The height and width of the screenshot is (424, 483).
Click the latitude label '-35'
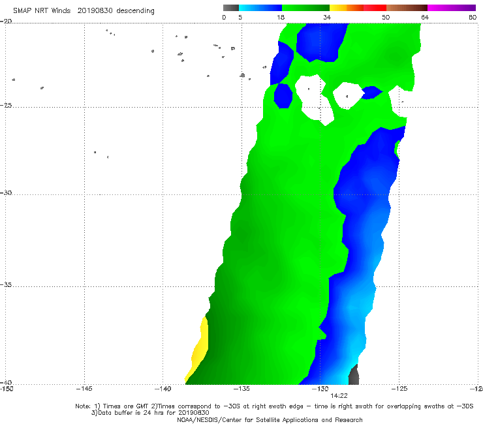(6, 285)
